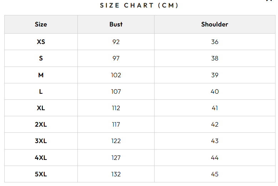Close the size chart popup

coord(269,1)
